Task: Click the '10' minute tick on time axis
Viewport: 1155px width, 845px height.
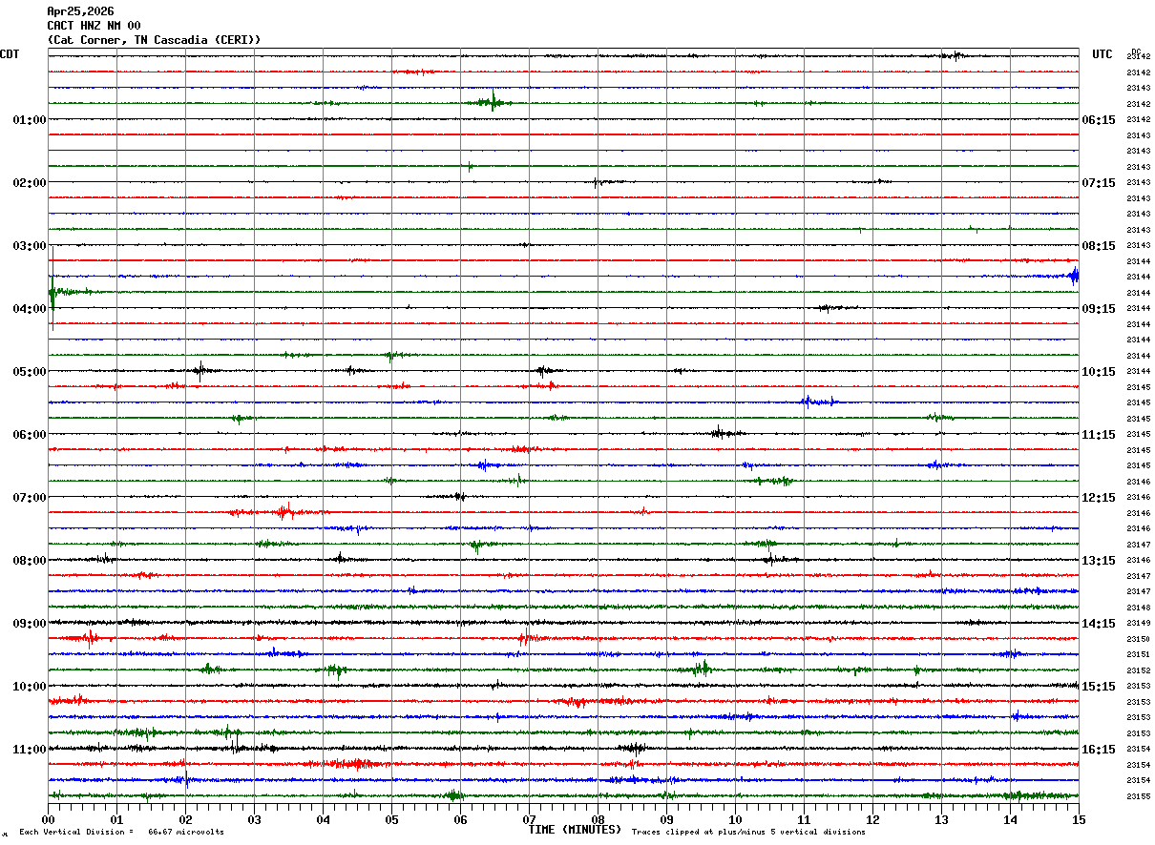Action: (735, 819)
